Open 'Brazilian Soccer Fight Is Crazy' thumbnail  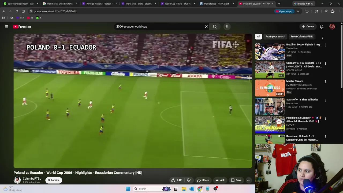pyautogui.click(x=270, y=51)
